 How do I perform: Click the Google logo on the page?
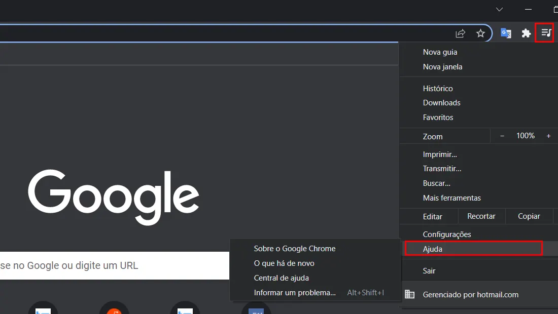point(114,197)
